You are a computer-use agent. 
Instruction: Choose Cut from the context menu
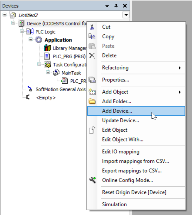tap(136, 27)
